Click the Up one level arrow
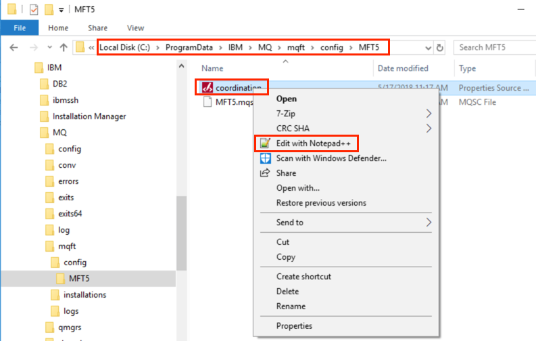Screen dimensions: 536x341 [x=64, y=47]
